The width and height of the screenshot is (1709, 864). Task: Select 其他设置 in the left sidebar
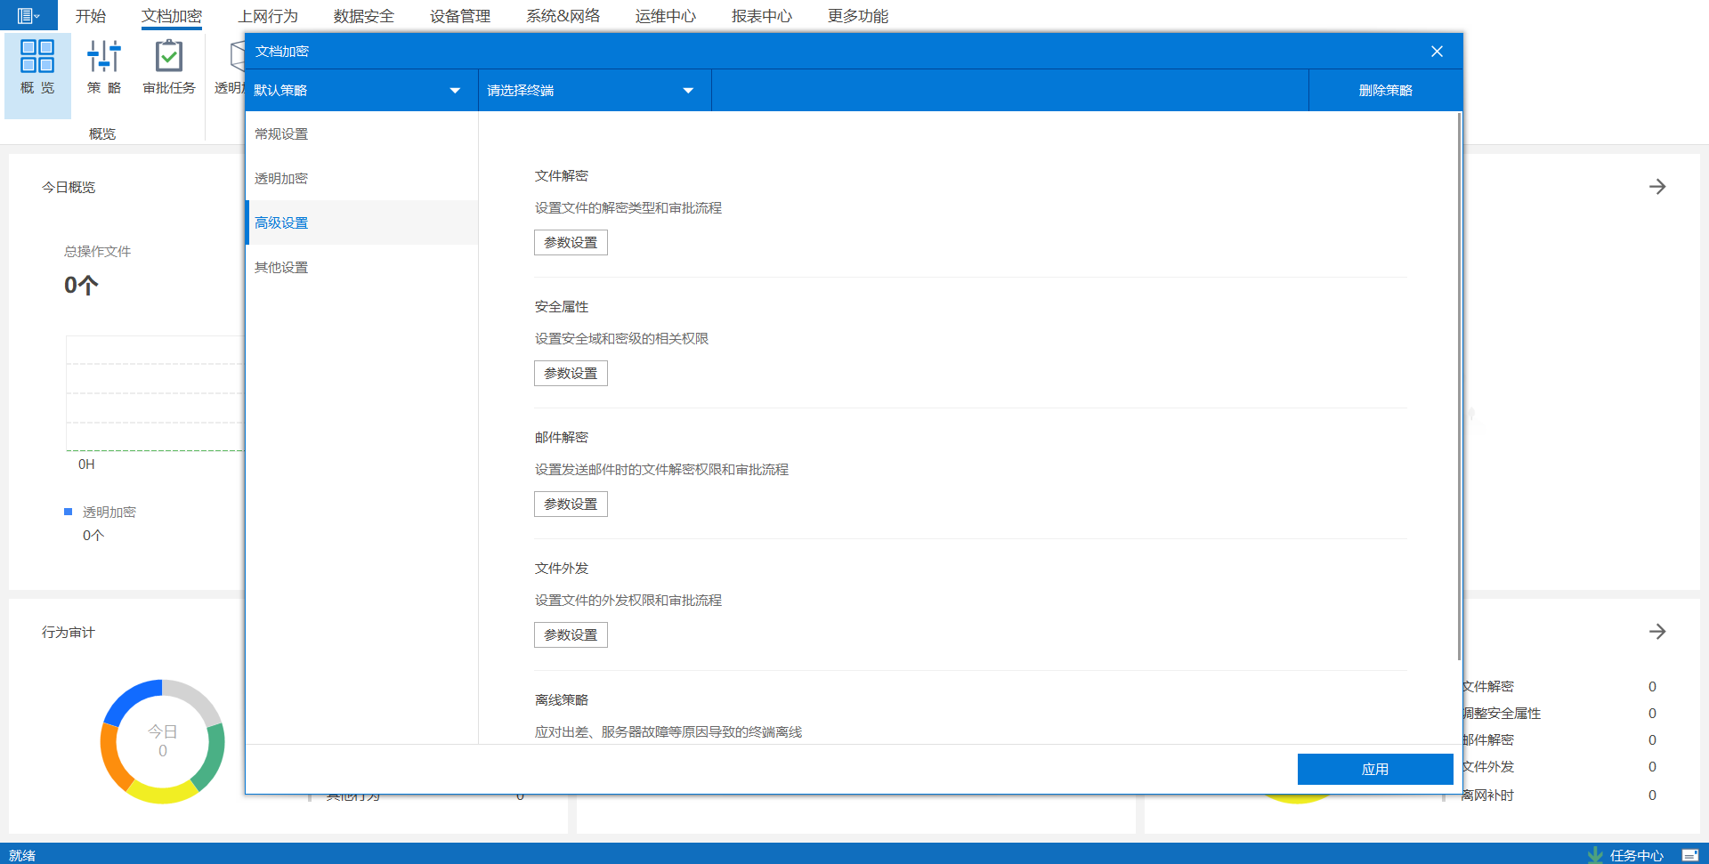[x=281, y=268]
